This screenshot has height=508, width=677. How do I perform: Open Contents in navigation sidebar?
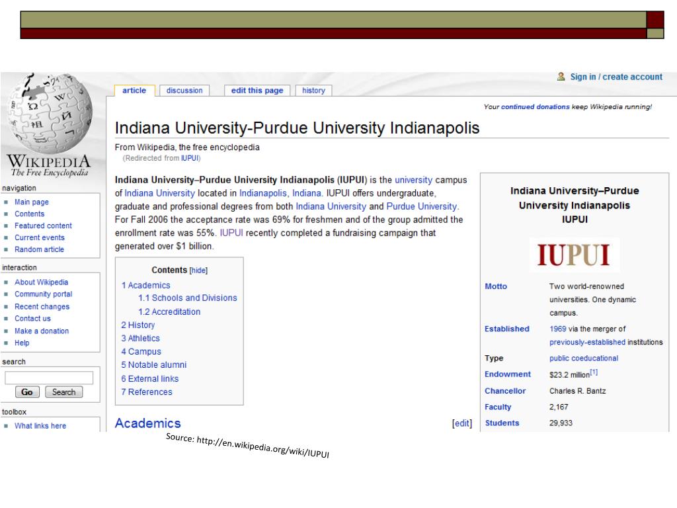click(29, 214)
